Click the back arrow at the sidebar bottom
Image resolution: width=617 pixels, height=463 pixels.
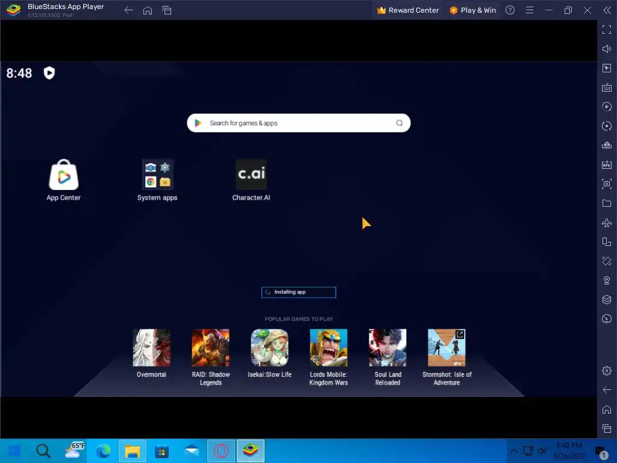tap(607, 390)
